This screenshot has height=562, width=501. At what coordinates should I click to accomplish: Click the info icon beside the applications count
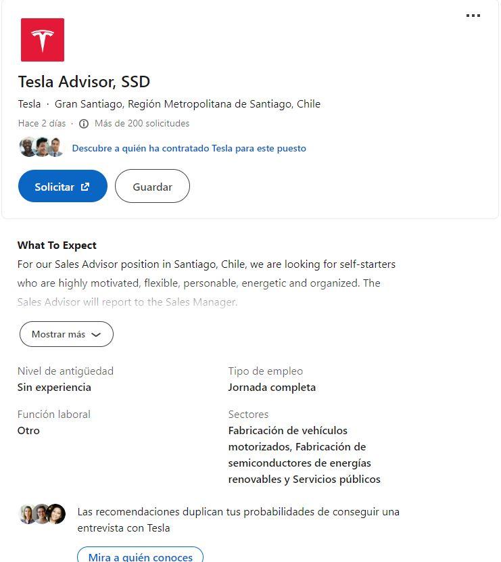pos(84,124)
